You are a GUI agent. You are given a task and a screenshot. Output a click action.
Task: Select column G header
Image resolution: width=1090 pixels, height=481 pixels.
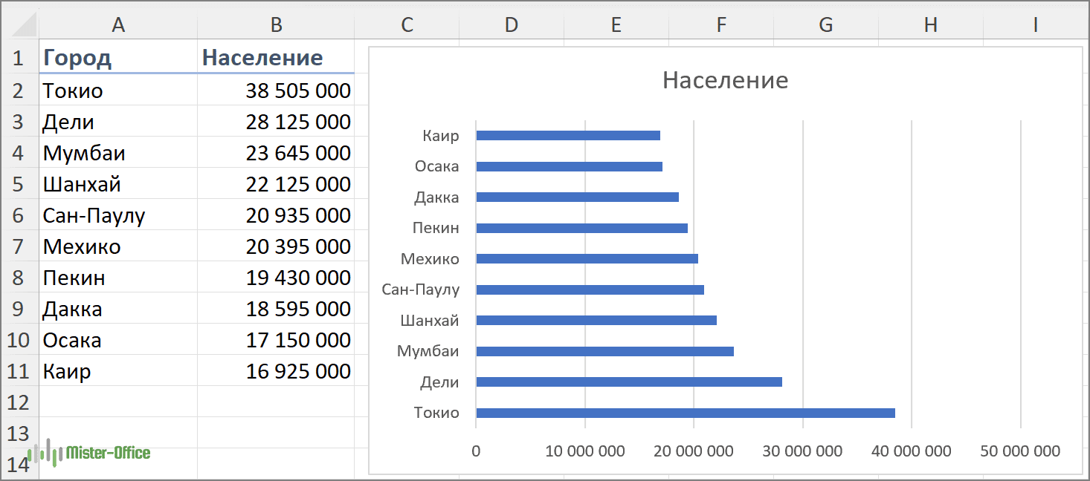click(825, 24)
